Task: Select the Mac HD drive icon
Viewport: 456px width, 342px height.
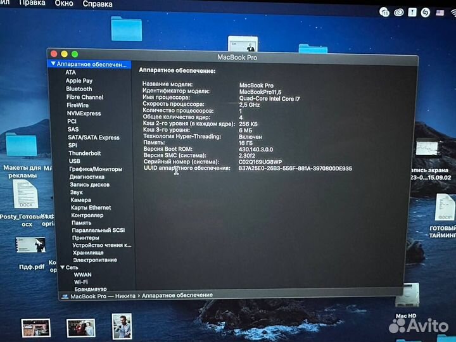Action: pyautogui.click(x=407, y=295)
